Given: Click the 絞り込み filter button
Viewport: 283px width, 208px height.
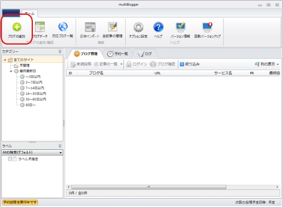Looking at the screenshot, I should [190, 64].
